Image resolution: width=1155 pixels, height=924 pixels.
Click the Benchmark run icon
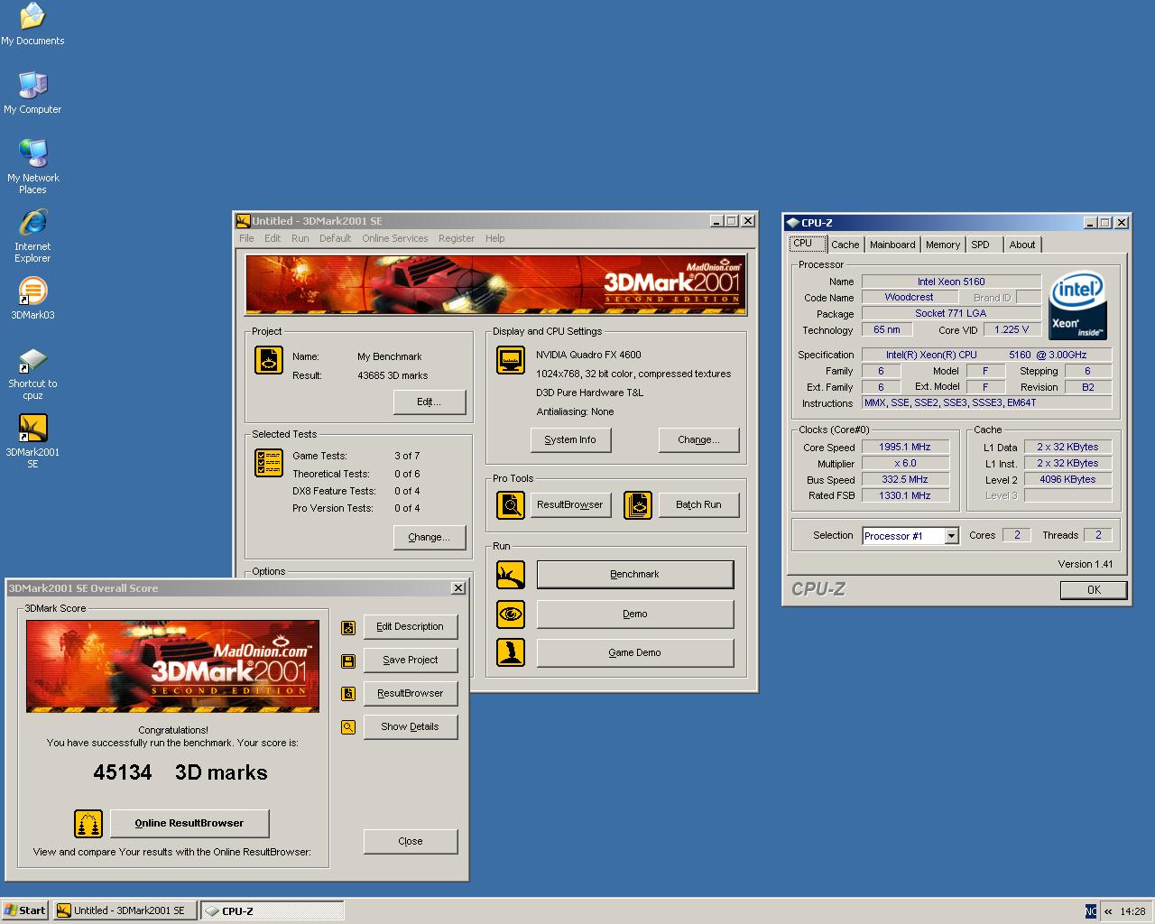pos(511,574)
